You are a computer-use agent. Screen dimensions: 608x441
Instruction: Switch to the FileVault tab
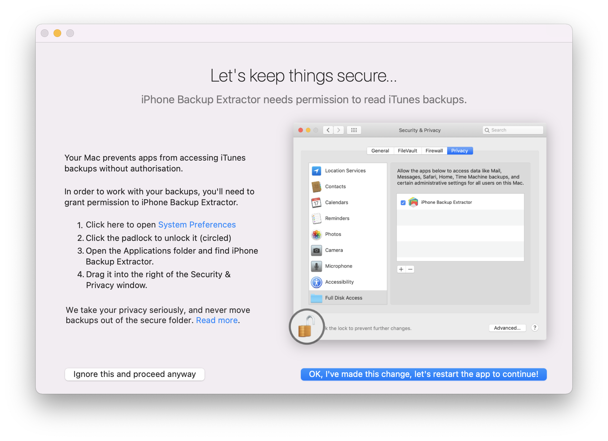tap(408, 151)
